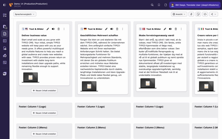Edit the English Text & Bilder element
The height and width of the screenshot is (139, 222).
click(x=48, y=29)
